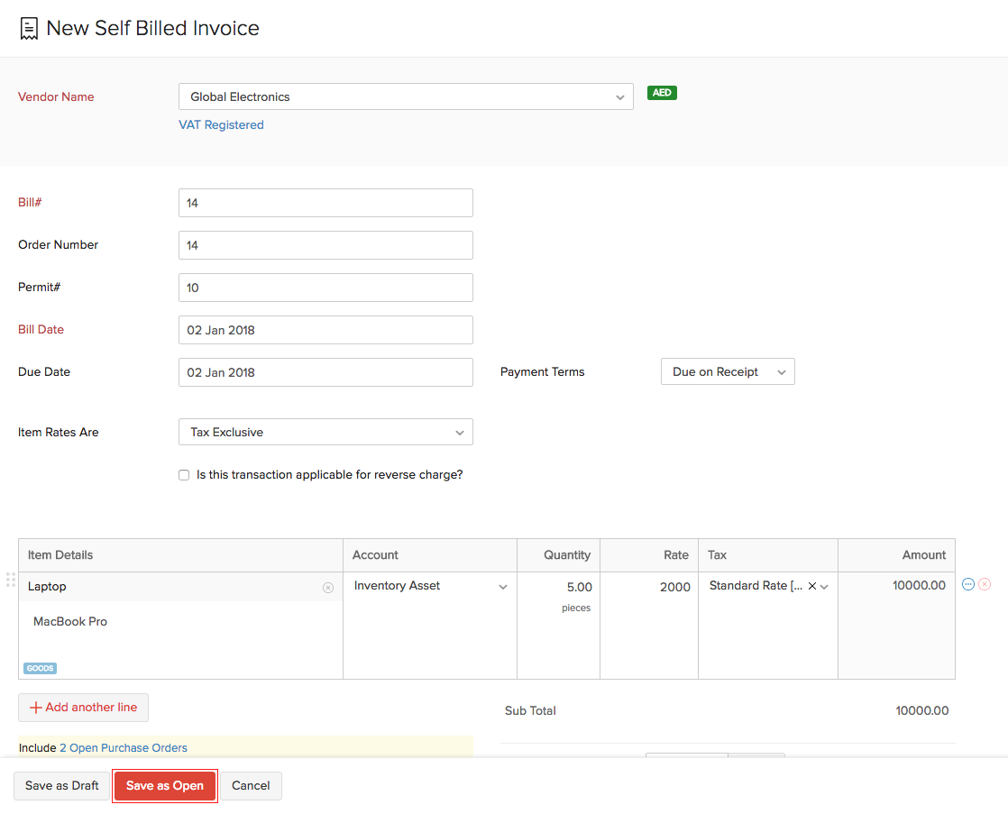Save the invoice as Draft
The image size is (1008, 814).
click(x=61, y=785)
